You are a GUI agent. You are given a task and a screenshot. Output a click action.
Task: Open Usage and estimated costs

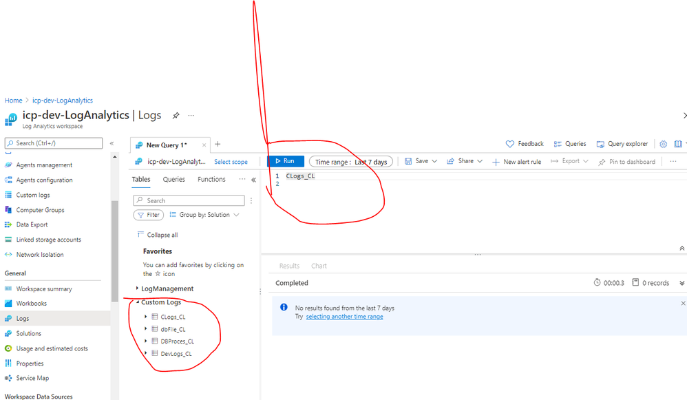(52, 348)
